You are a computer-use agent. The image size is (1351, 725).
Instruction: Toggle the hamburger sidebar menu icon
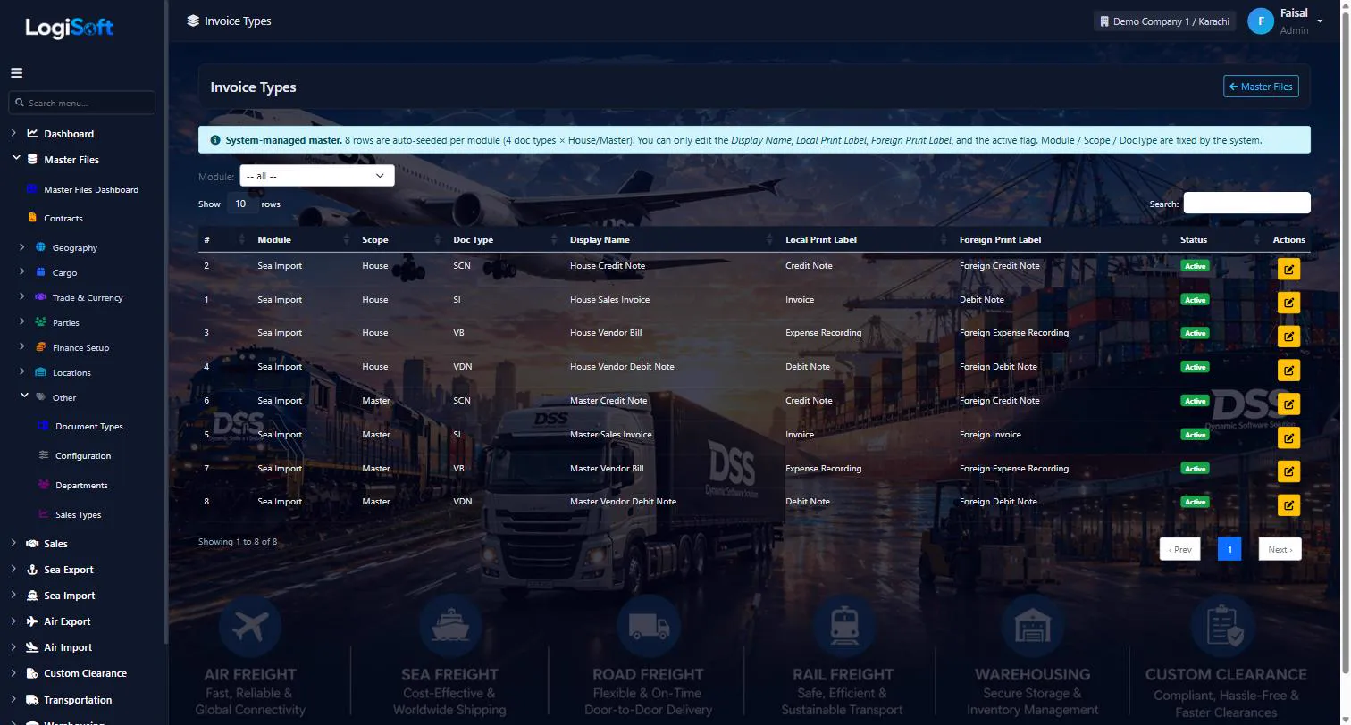16,73
